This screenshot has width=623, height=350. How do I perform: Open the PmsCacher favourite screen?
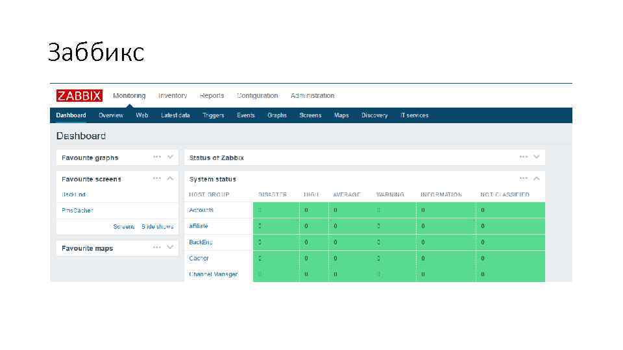[77, 210]
